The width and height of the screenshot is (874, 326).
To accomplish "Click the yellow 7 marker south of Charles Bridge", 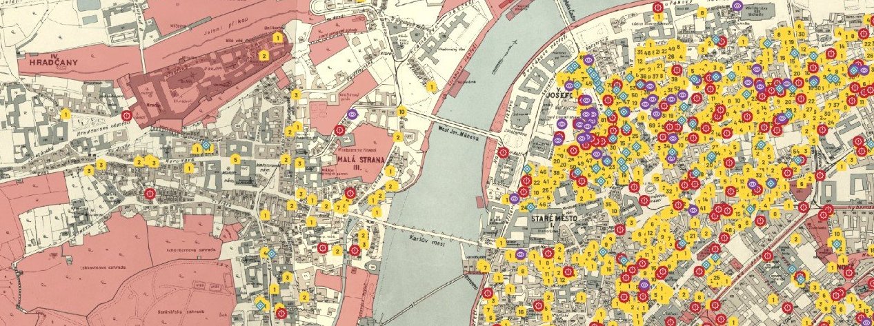I will 485,267.
